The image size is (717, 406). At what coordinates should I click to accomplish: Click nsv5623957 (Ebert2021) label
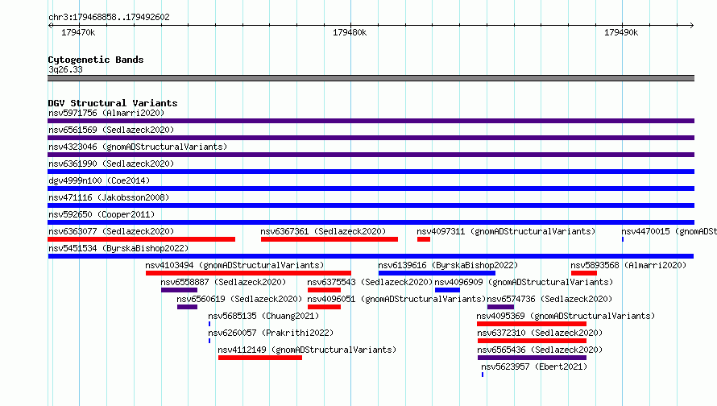534,367
